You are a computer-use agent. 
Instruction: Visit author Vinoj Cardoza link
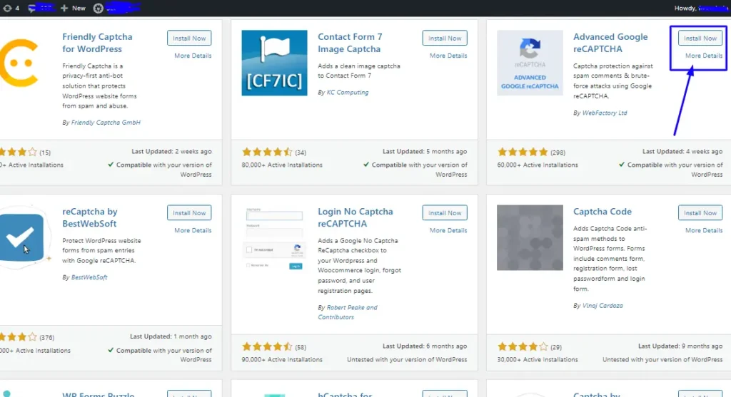pos(603,306)
